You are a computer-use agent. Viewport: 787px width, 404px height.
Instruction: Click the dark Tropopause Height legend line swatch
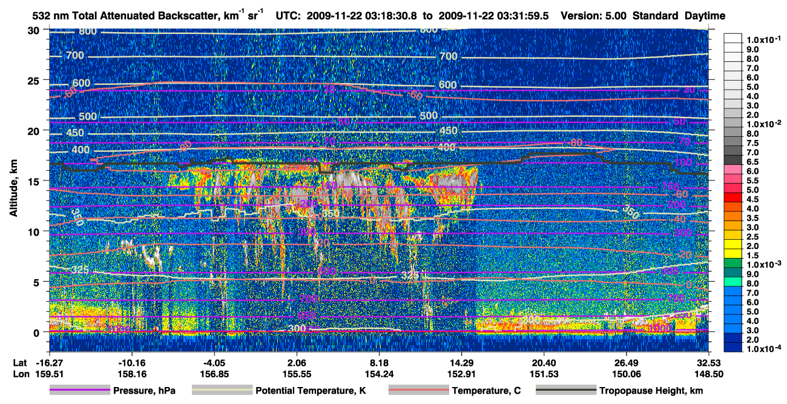tap(565, 391)
